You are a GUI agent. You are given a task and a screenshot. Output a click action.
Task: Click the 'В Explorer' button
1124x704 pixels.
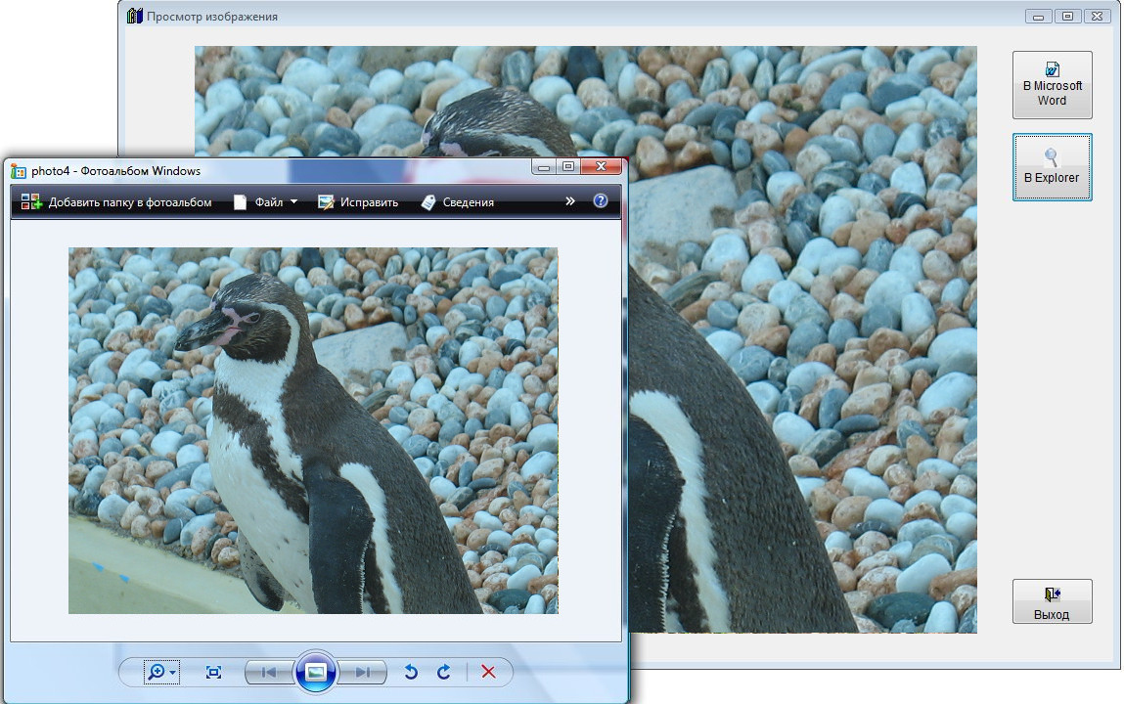pos(1052,167)
